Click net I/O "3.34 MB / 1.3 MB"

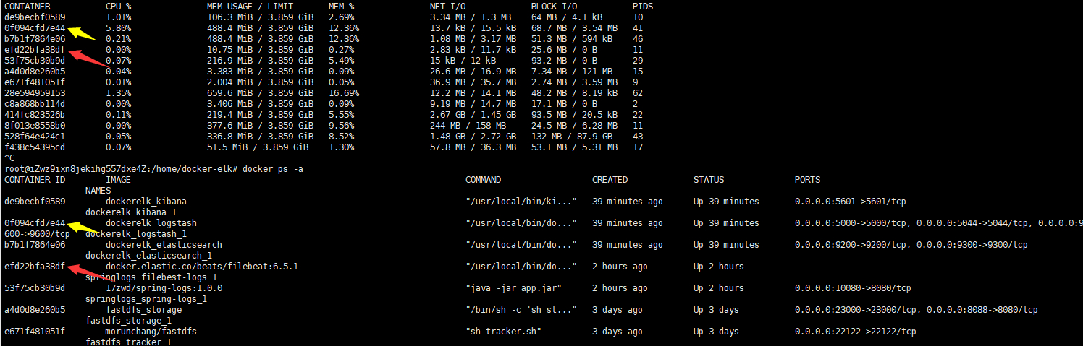coord(471,17)
